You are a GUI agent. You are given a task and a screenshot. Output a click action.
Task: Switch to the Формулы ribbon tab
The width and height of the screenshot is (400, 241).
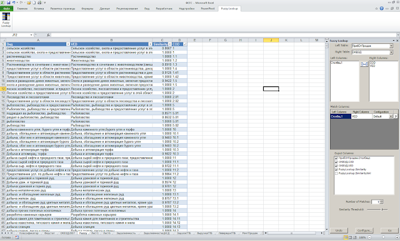pos(87,8)
